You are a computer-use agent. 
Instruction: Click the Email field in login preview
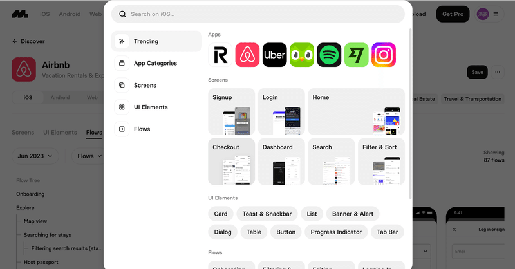pyautogui.click(x=478, y=251)
